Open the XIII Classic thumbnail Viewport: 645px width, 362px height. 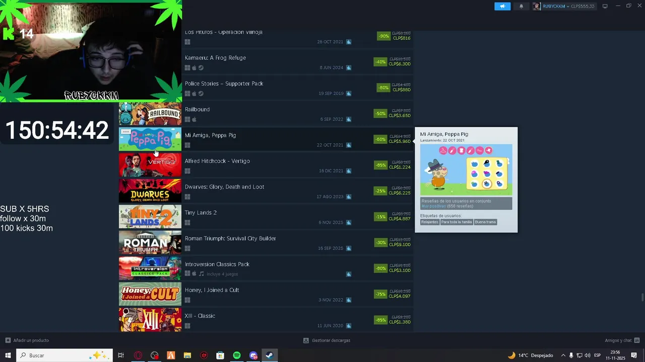point(150,320)
